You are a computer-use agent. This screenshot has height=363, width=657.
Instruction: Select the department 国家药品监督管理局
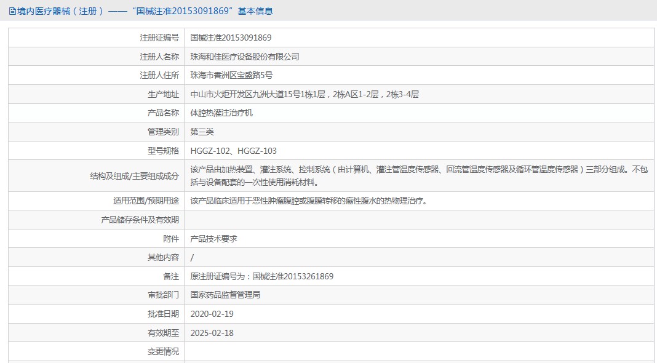[225, 295]
